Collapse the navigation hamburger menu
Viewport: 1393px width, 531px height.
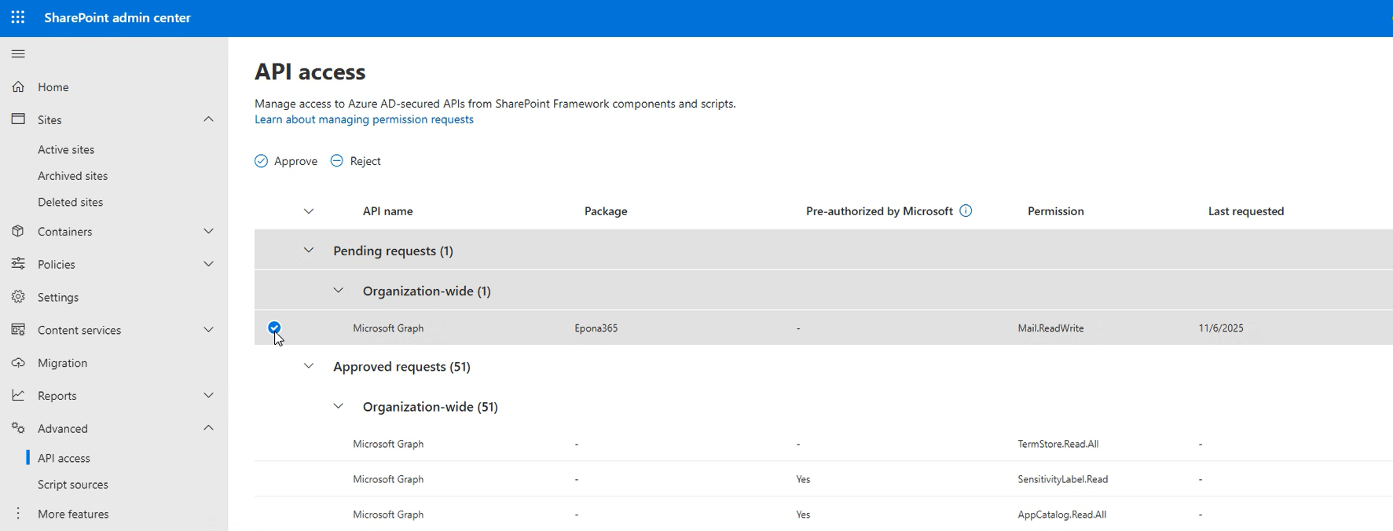[x=18, y=54]
